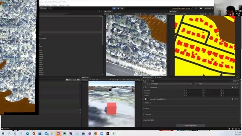Open the Hierarchy panel kebab menu
The image size is (242, 136).
tap(102, 11)
